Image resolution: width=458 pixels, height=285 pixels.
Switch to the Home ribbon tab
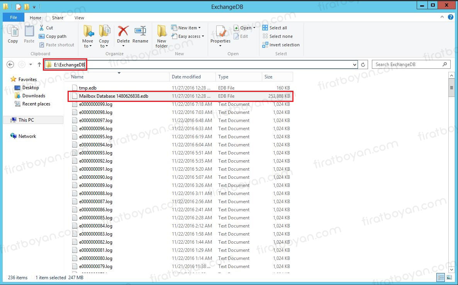[x=36, y=18]
